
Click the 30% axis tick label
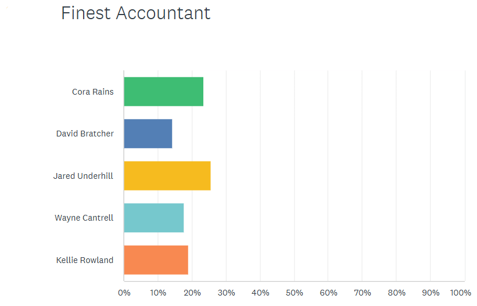coord(227,293)
